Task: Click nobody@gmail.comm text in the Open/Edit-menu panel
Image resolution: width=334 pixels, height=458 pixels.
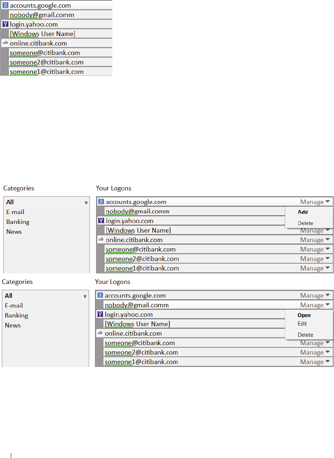Action: [137, 305]
